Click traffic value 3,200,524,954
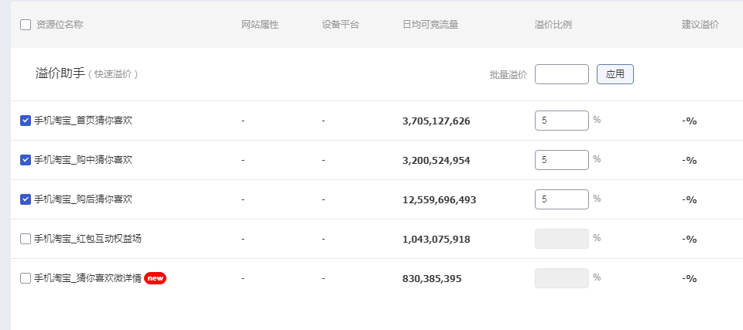The height and width of the screenshot is (330, 743). pyautogui.click(x=437, y=161)
